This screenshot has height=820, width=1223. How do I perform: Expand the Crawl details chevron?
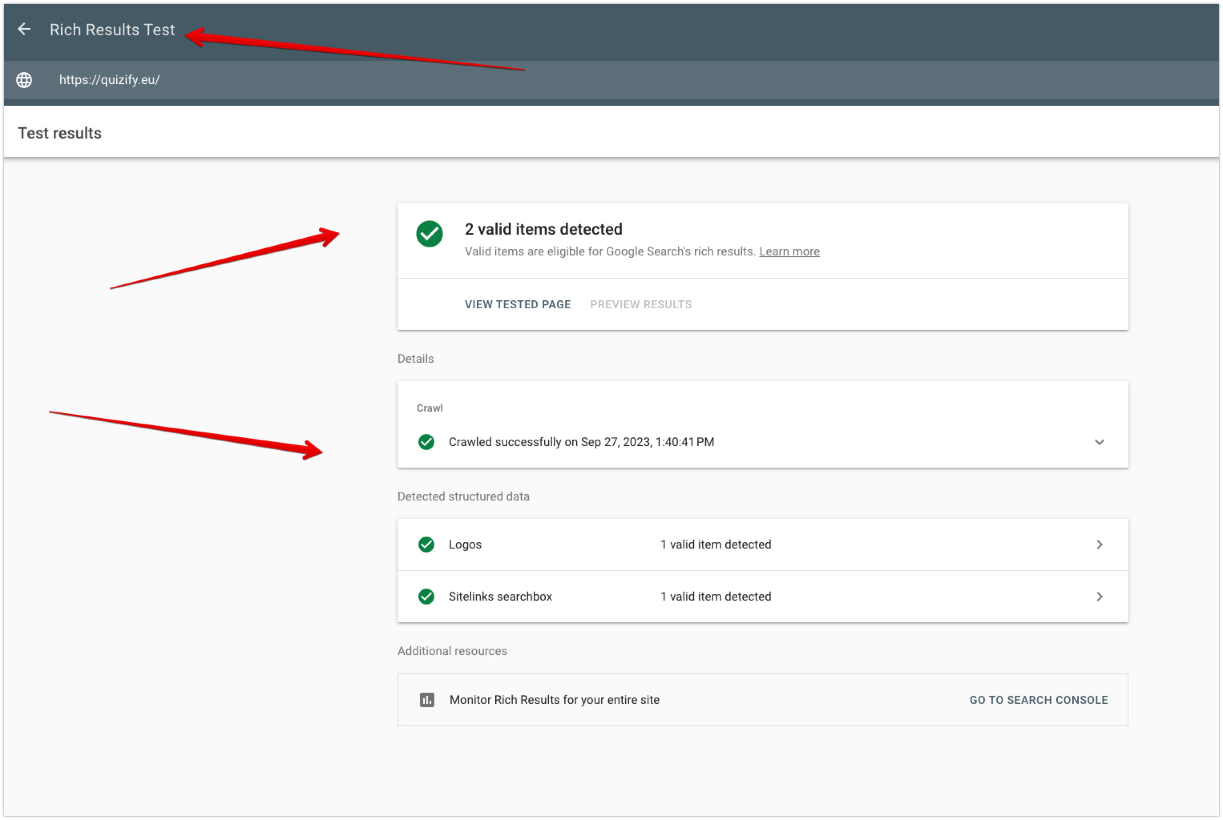point(1099,442)
